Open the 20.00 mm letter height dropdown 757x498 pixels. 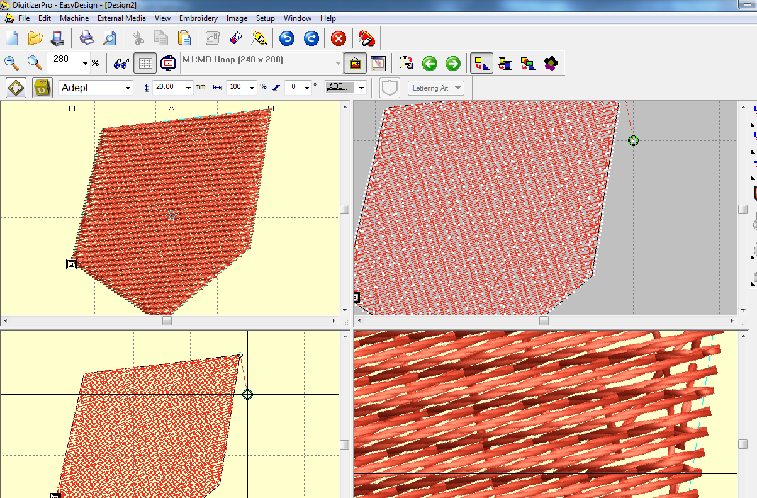pos(188,88)
